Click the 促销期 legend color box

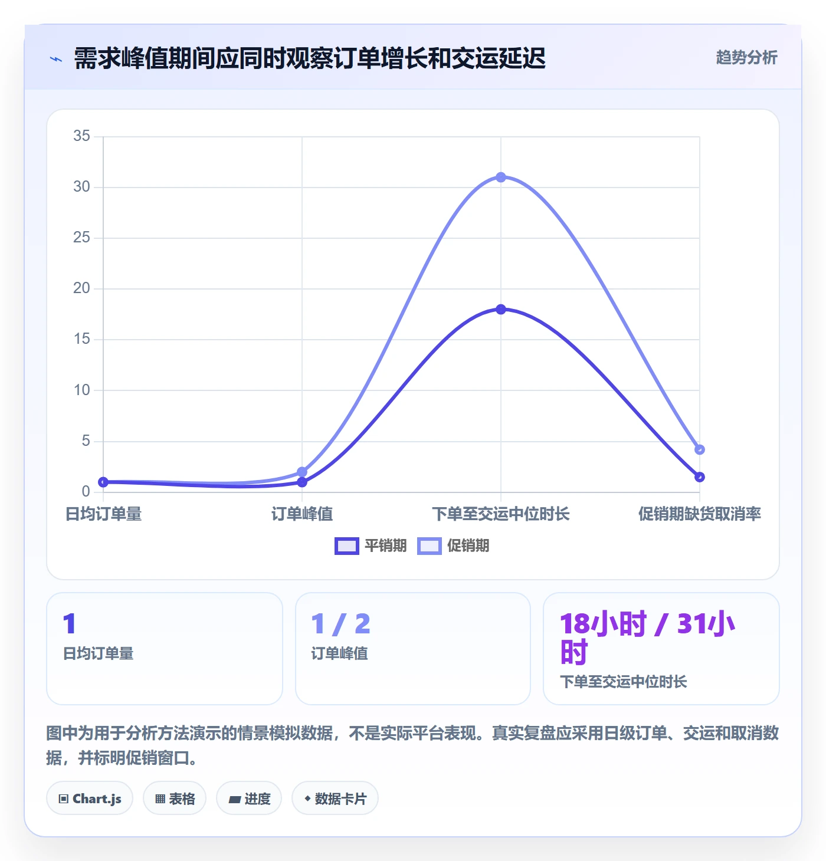click(x=430, y=546)
